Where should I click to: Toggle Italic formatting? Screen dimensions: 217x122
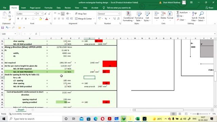22,19
